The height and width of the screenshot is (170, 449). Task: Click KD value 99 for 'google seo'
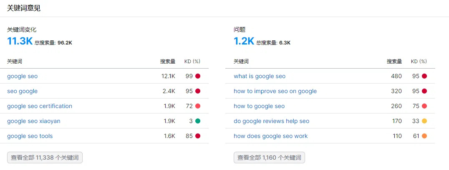(x=189, y=76)
